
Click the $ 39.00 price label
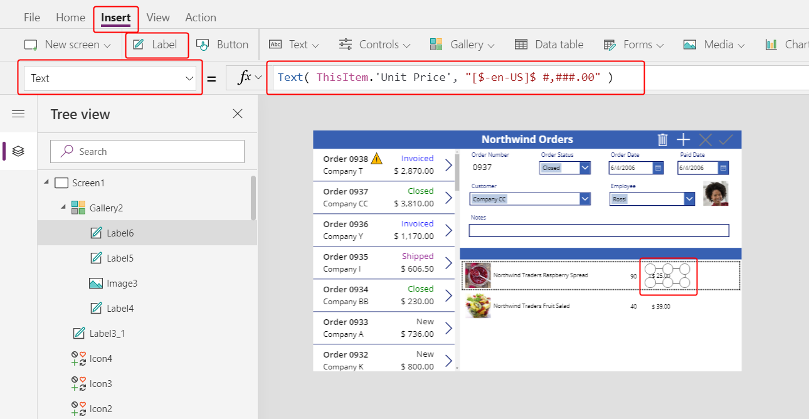pos(661,307)
